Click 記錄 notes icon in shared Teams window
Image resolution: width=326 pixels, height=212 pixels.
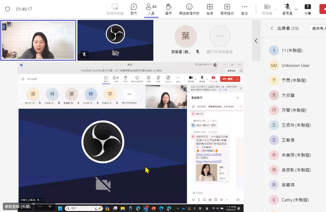tap(158, 79)
